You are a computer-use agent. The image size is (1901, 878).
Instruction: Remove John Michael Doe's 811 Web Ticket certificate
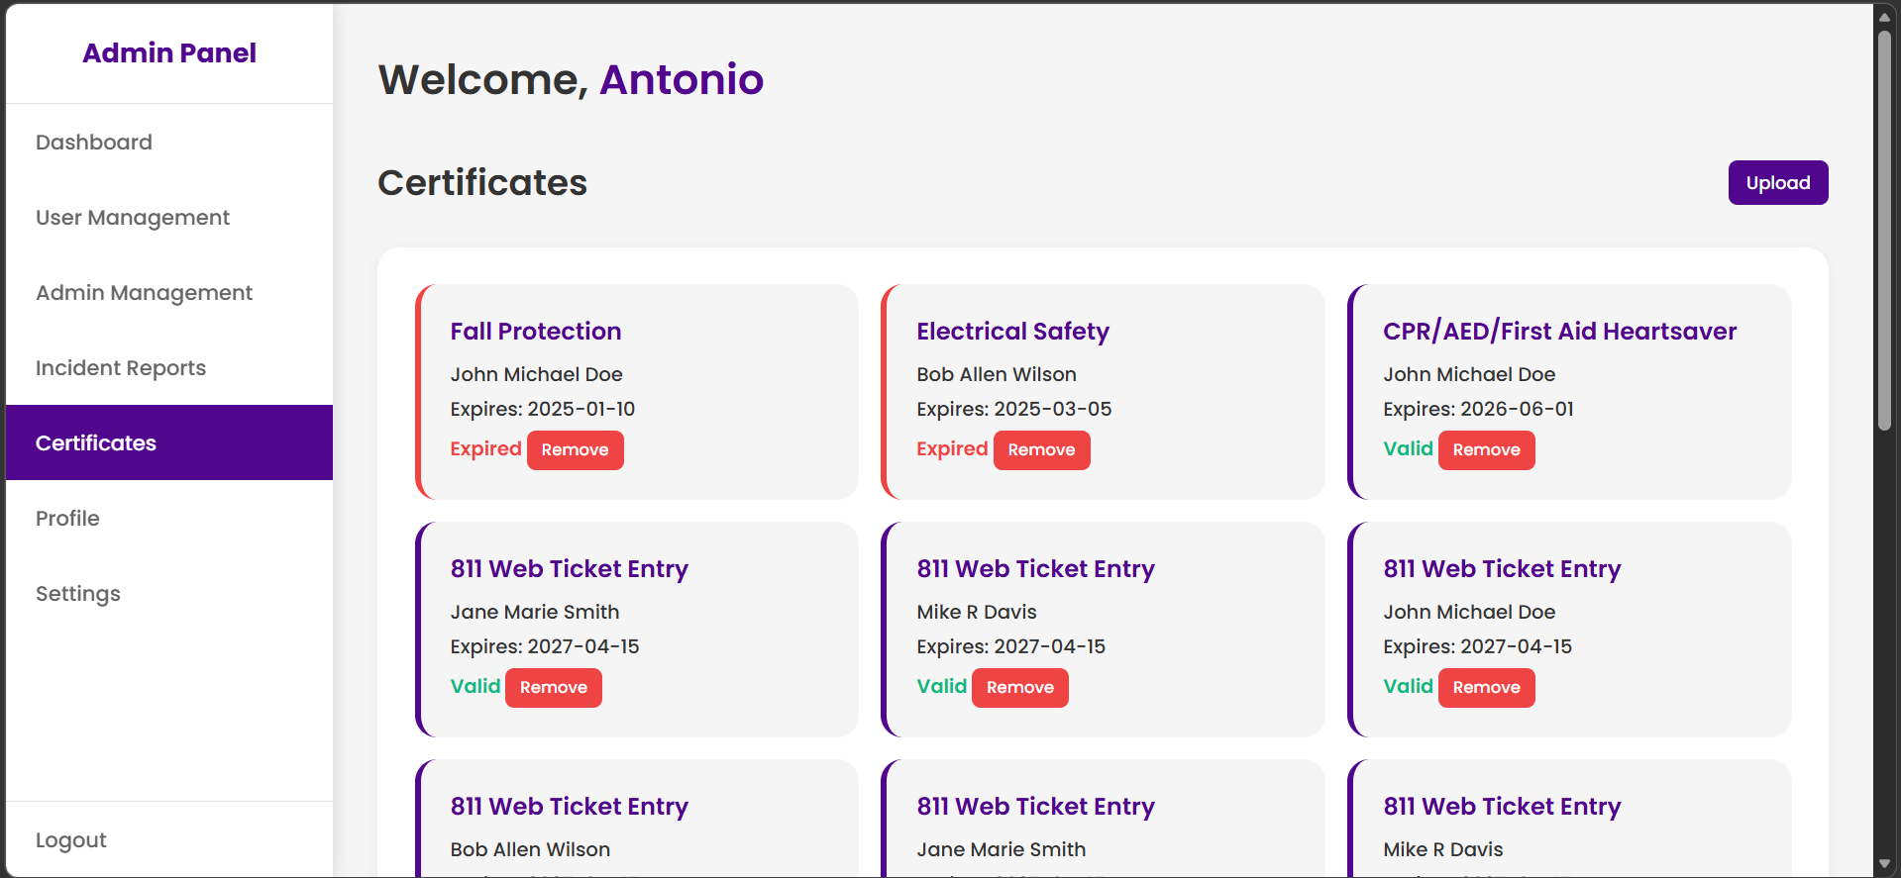tap(1486, 688)
